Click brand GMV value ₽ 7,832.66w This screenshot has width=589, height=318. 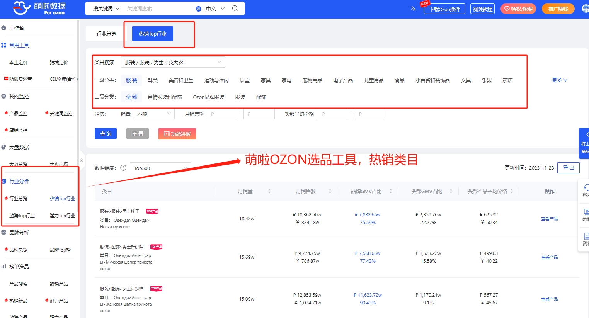[x=368, y=215]
